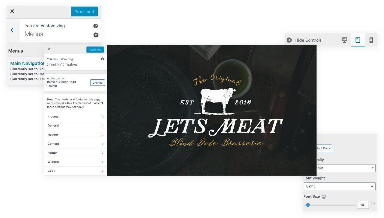Switch to desktop preview device icon

click(x=345, y=40)
